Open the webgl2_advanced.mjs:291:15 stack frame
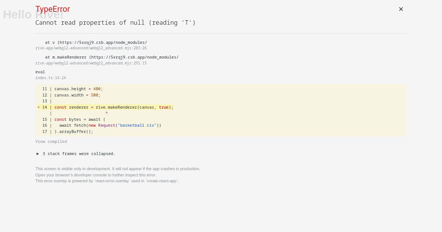 point(91,63)
